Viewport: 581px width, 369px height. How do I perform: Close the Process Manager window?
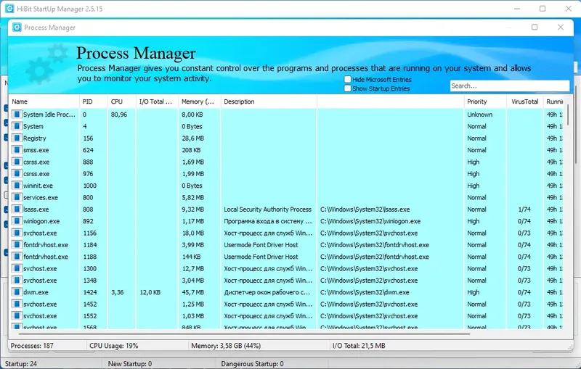(560, 27)
